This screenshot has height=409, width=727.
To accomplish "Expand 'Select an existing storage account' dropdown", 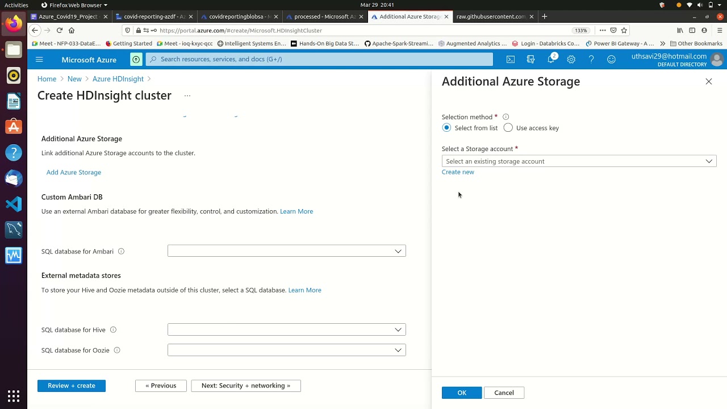I will tap(579, 161).
